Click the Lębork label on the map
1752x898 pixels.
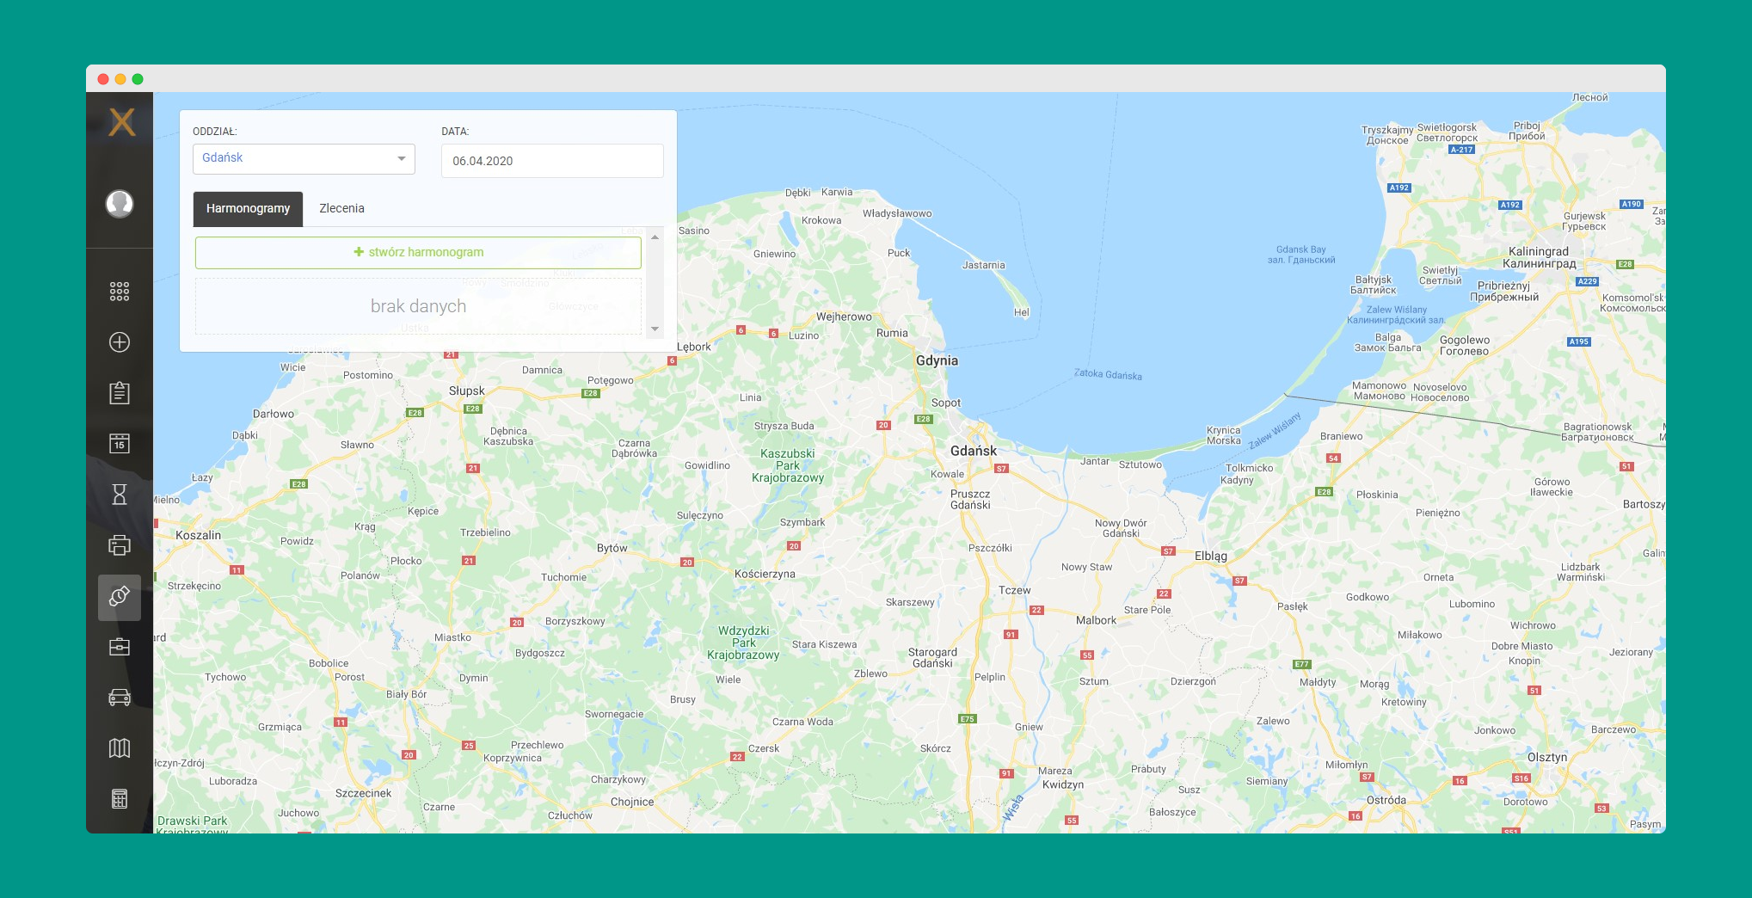[693, 348]
